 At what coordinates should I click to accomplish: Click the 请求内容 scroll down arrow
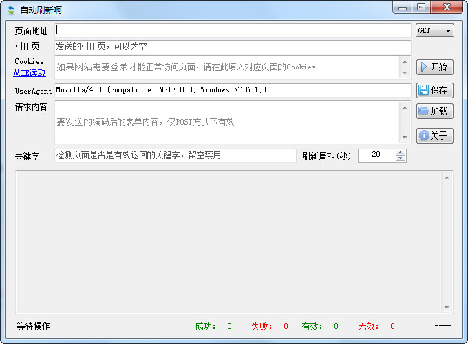pyautogui.click(x=405, y=137)
